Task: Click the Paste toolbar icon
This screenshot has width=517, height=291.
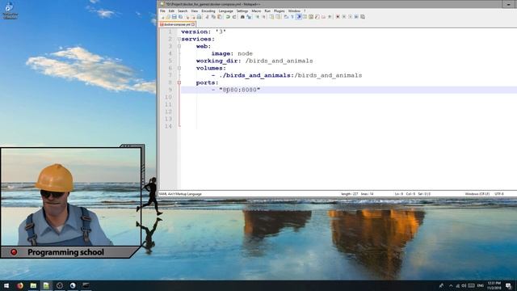Action: [219, 17]
